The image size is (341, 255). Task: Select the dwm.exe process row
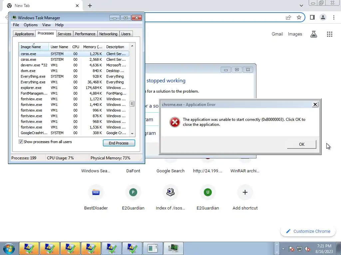pos(74,71)
